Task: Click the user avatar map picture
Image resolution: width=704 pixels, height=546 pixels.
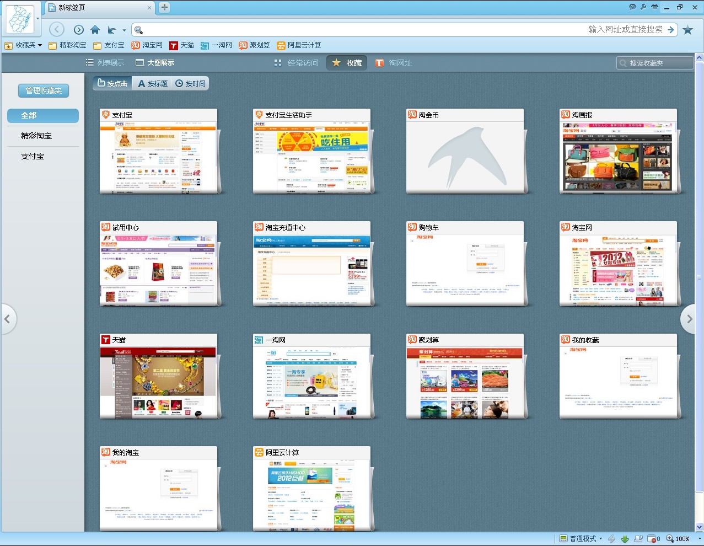Action: click(19, 19)
